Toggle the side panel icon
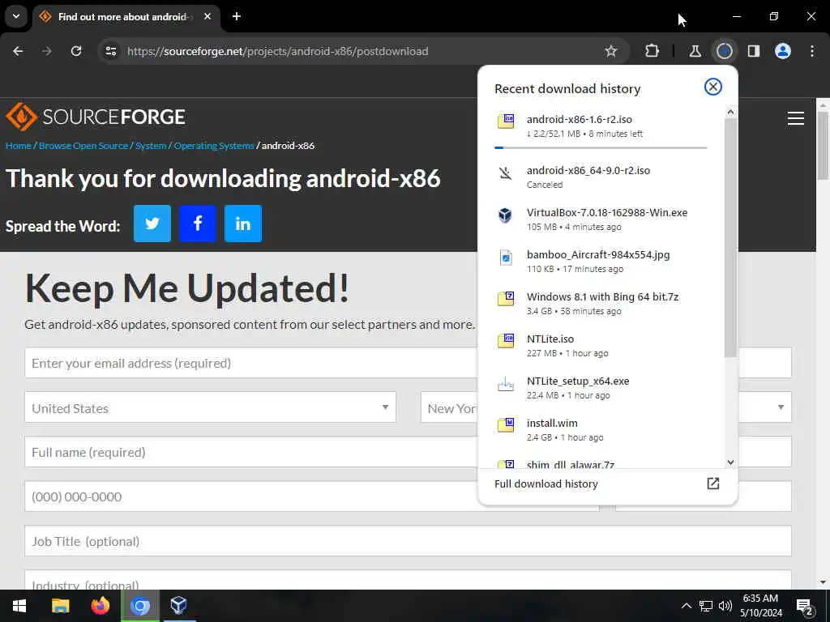Image resolution: width=830 pixels, height=622 pixels. [x=753, y=51]
